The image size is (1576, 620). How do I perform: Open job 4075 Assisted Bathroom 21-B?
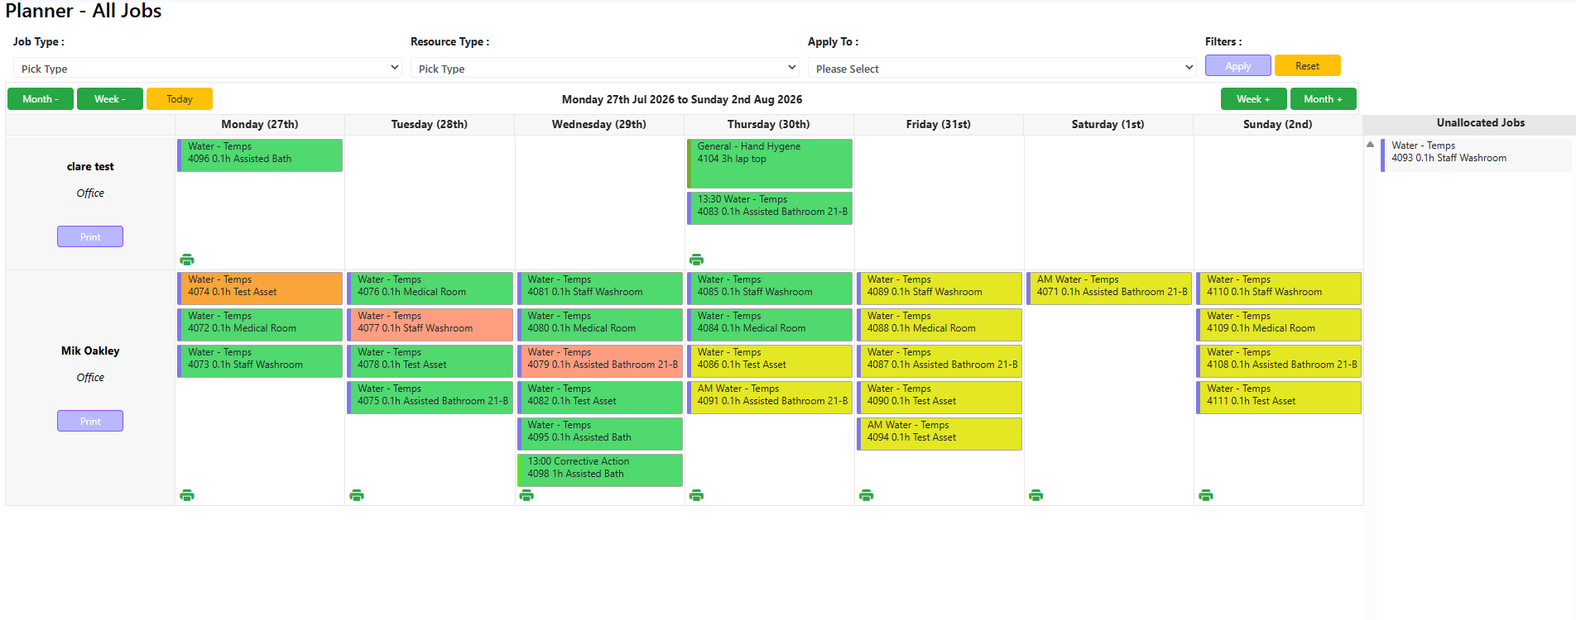coord(430,398)
